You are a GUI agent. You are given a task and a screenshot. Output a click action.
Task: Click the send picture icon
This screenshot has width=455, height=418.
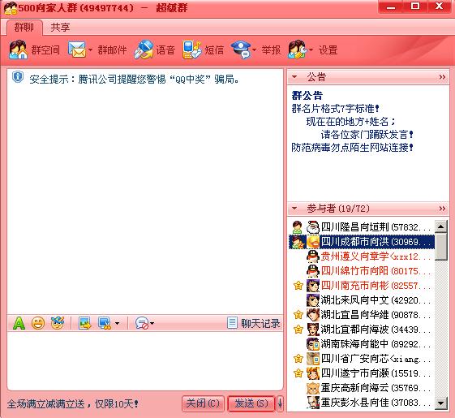click(x=84, y=323)
